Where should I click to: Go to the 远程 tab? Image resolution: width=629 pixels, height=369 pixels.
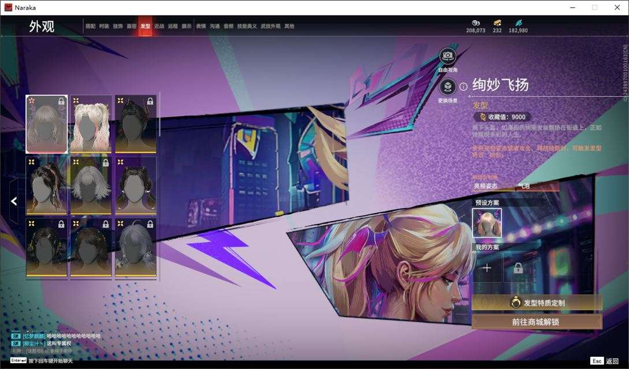[173, 26]
